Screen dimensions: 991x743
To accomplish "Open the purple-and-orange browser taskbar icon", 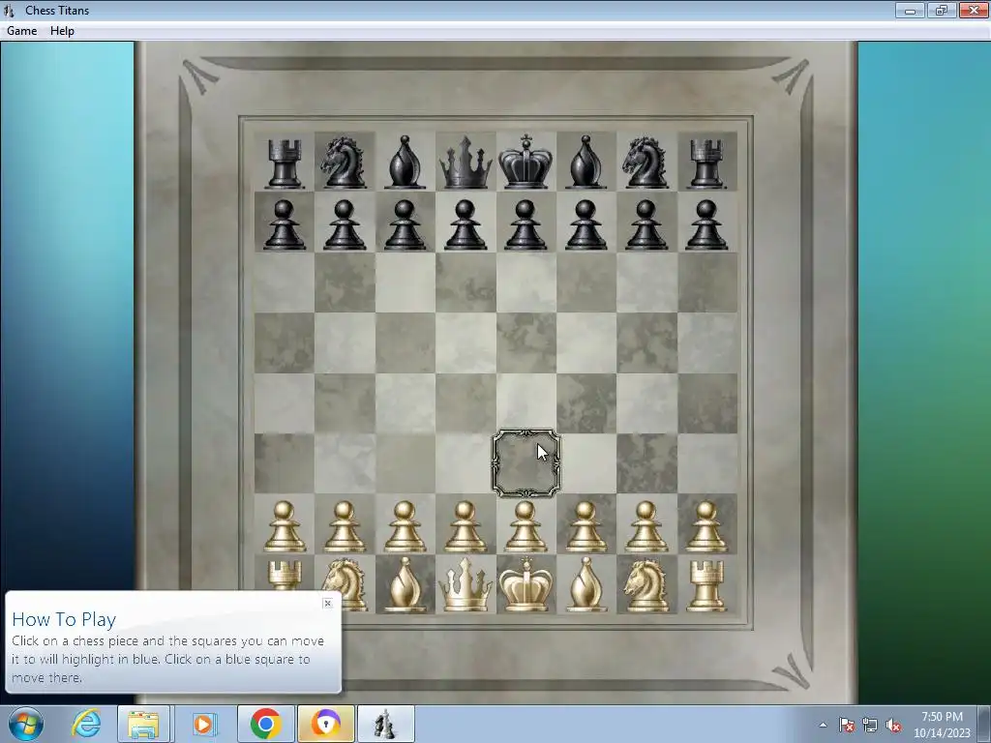I will tap(325, 724).
